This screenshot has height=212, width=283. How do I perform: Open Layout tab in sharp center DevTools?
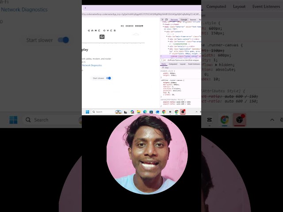(183, 64)
